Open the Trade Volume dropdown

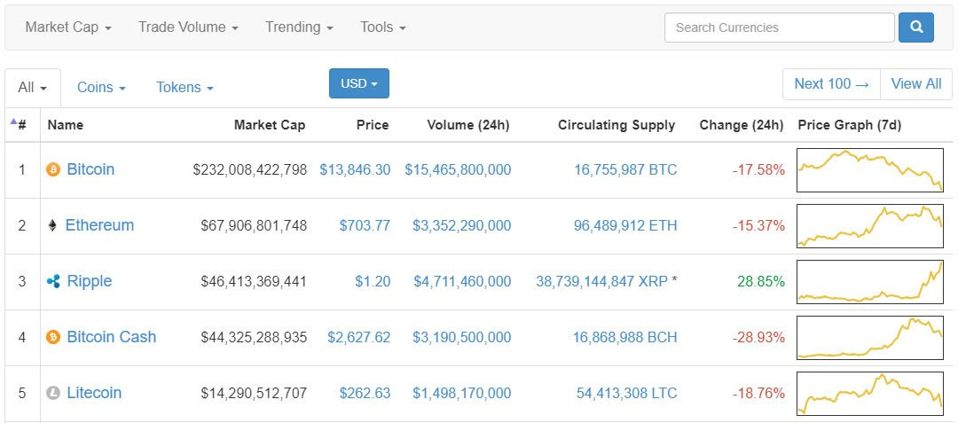pyautogui.click(x=188, y=27)
